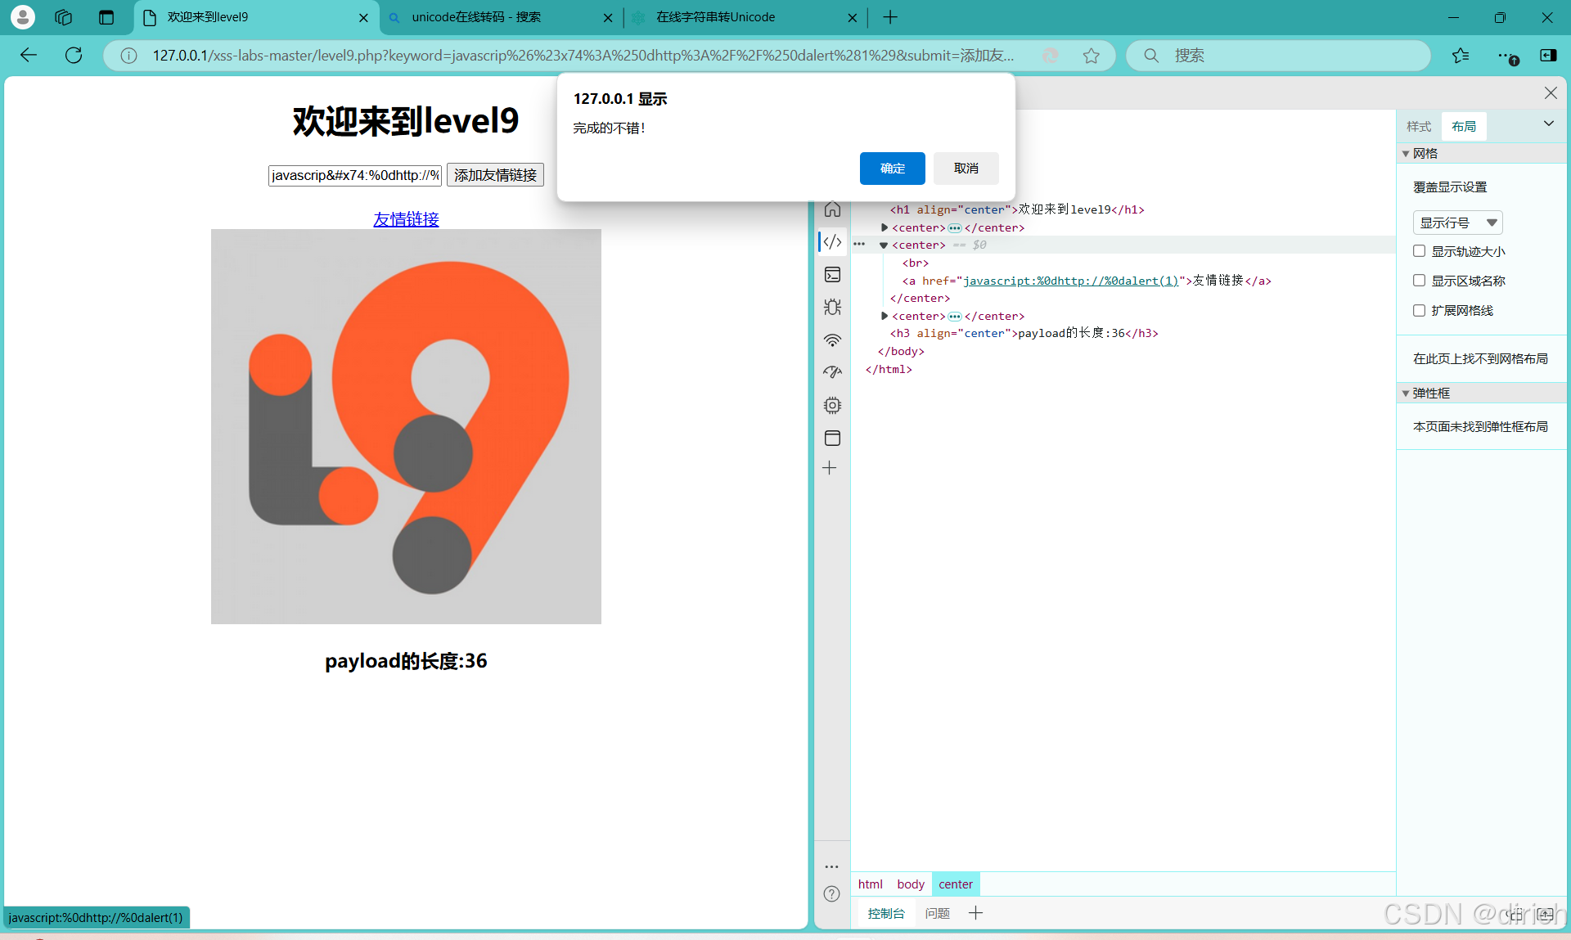
Task: Open the DevTools Elements panel icon
Action: pyautogui.click(x=832, y=241)
